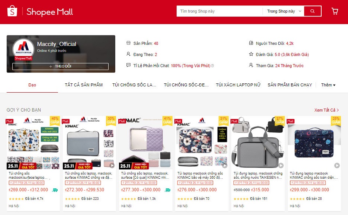348x215 pixels.
Task: Expand the 'Thêm' category menu
Action: pyautogui.click(x=328, y=85)
